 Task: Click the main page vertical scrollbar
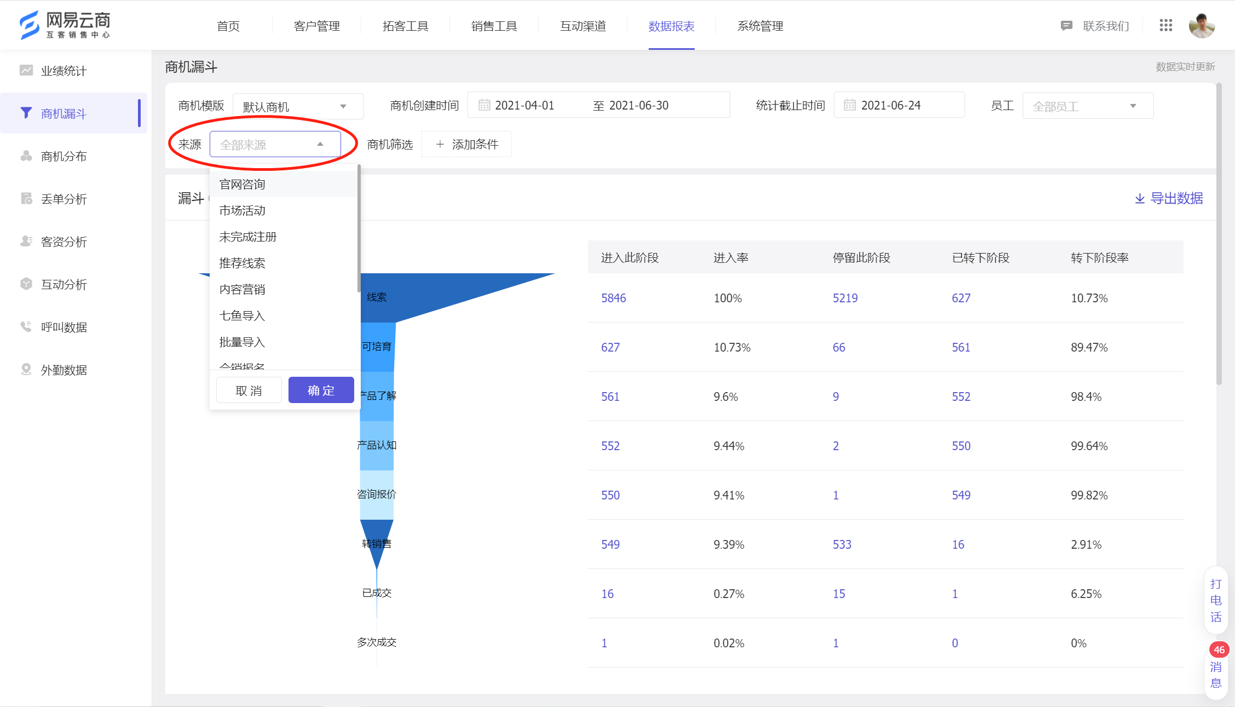coord(1219,234)
